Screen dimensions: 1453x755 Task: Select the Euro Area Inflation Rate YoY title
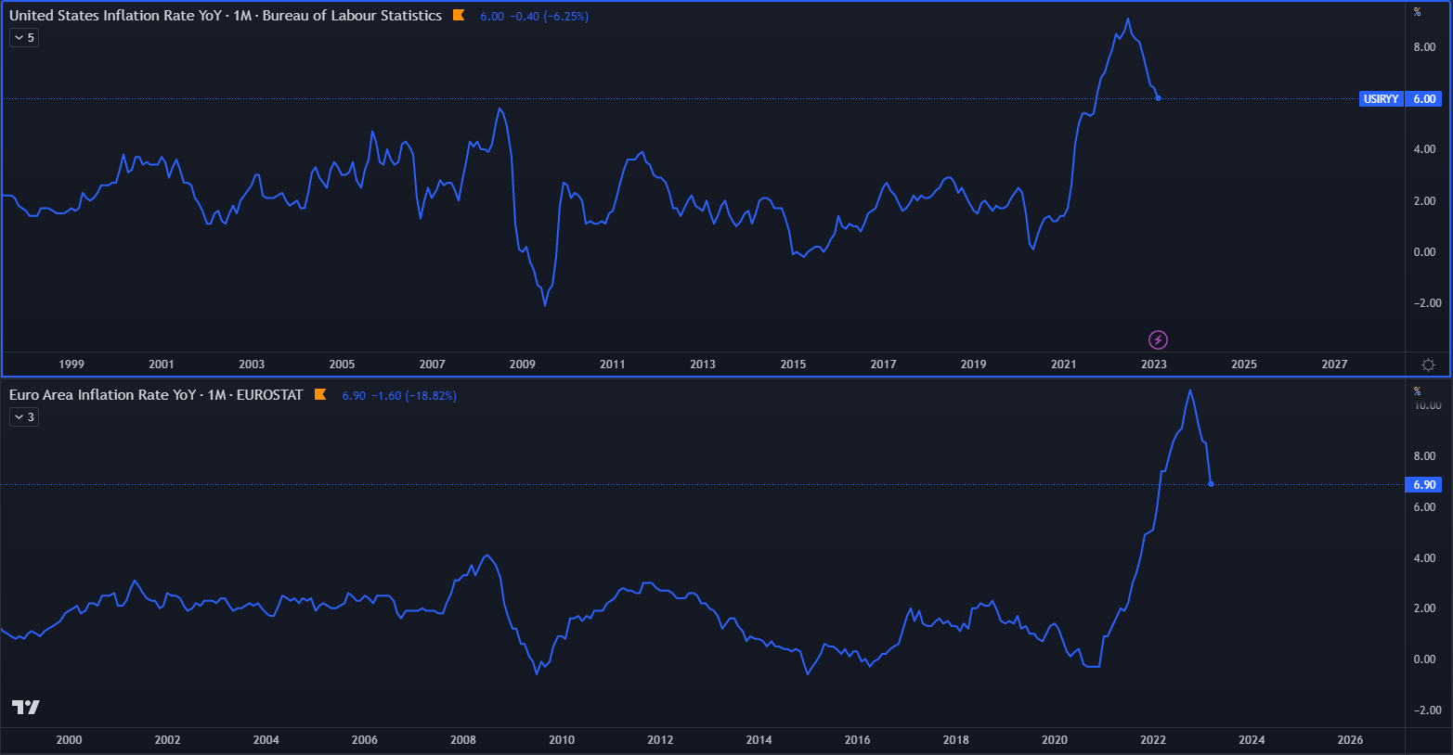coord(156,395)
